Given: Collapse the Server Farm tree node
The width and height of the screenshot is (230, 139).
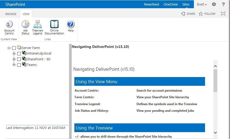Looking at the screenshot, I should point(9,48).
